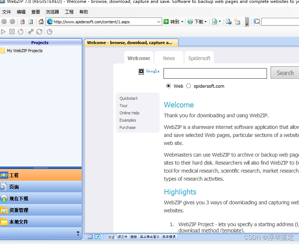Click the 下载 download globe icon
The height and width of the screenshot is (244, 299).
pyautogui.click(x=190, y=21)
